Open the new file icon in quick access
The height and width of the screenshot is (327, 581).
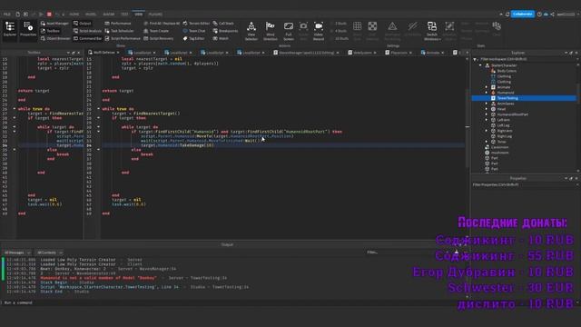tap(17, 15)
